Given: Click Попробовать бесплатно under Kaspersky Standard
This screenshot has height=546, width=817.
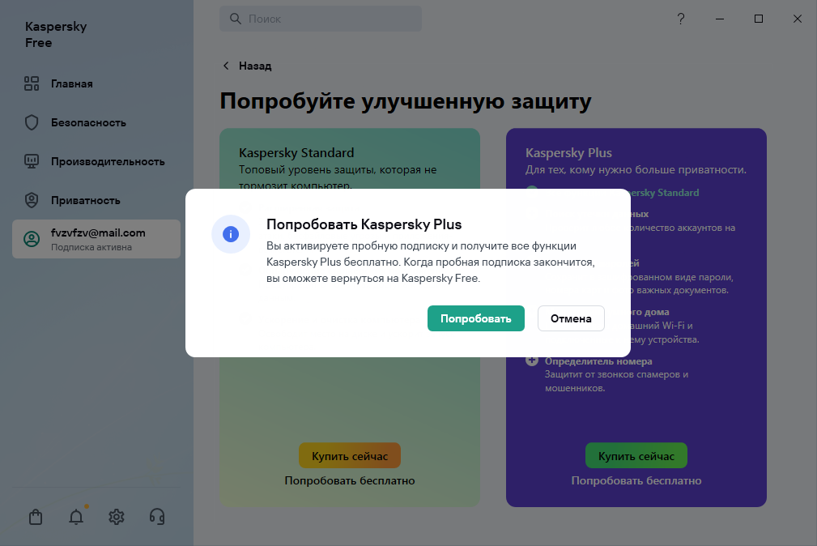Looking at the screenshot, I should tap(350, 480).
